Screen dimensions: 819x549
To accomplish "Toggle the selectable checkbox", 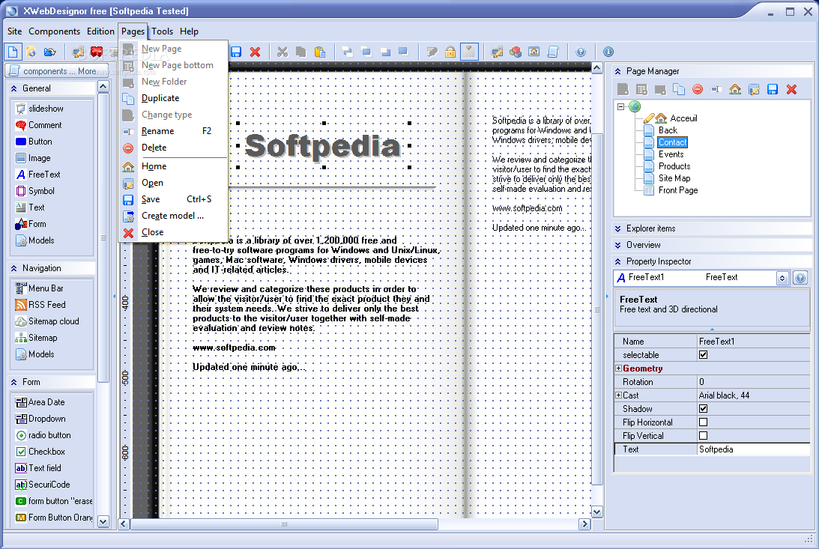I will pyautogui.click(x=703, y=355).
